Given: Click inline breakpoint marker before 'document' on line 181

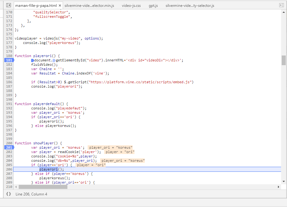Looking at the screenshot, I should [32, 60].
